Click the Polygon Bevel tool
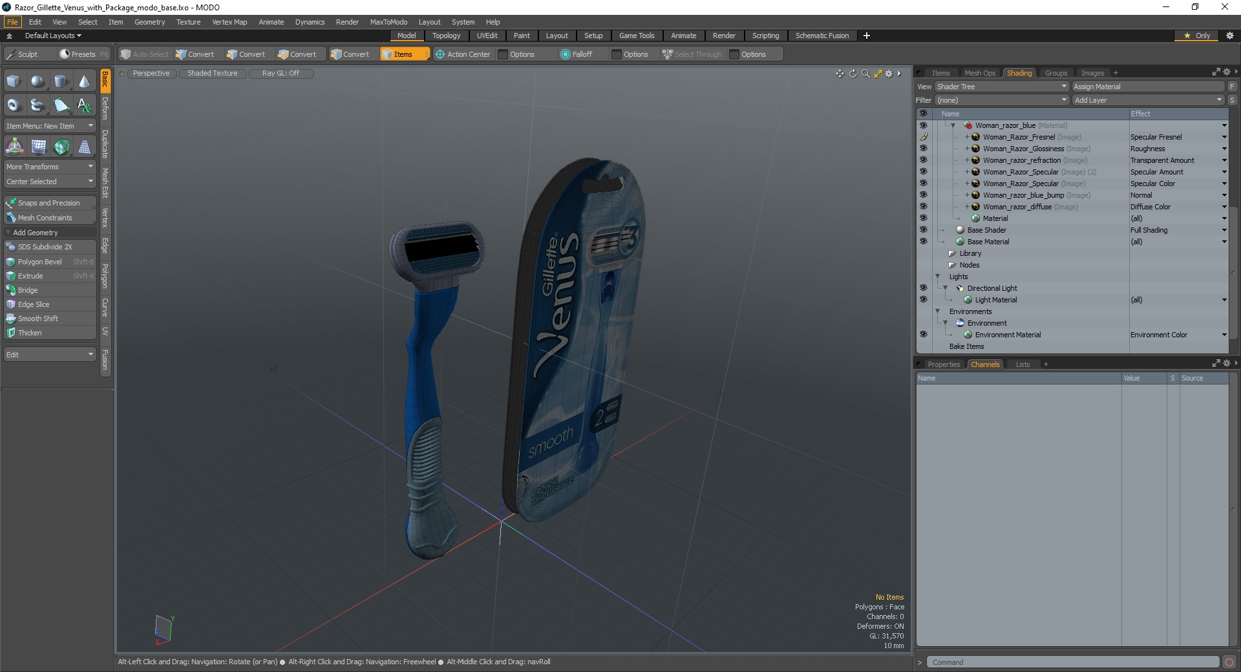1241x672 pixels. coord(50,262)
